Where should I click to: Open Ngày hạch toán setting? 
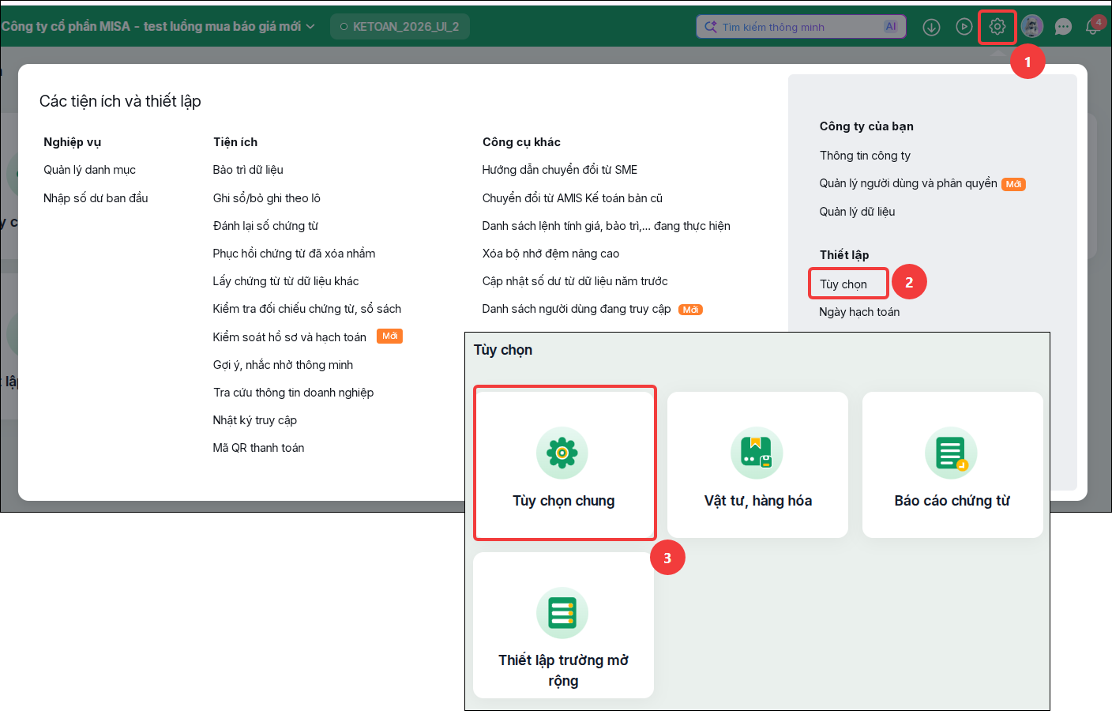[859, 312]
